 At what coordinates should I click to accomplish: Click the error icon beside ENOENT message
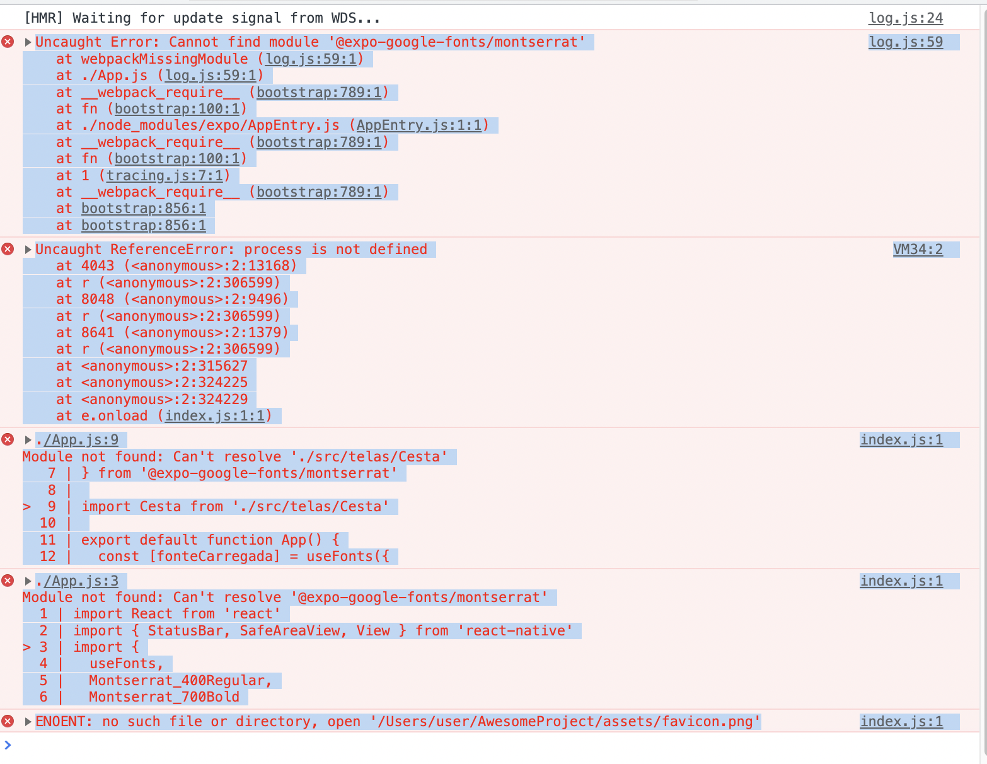[x=8, y=722]
